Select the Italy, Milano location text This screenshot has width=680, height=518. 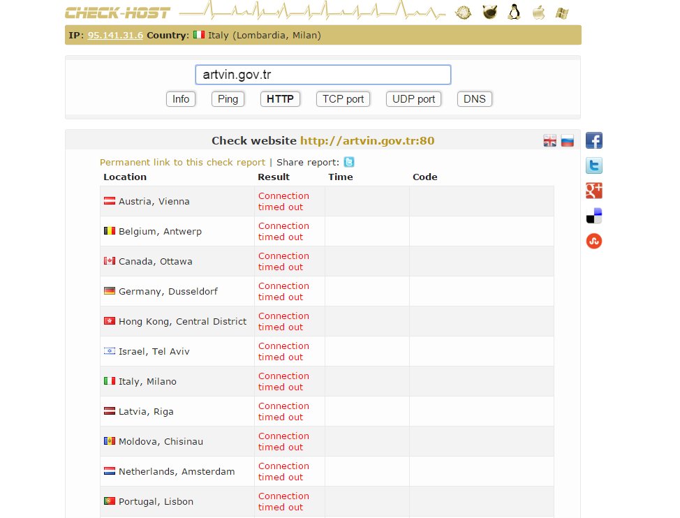tap(147, 381)
